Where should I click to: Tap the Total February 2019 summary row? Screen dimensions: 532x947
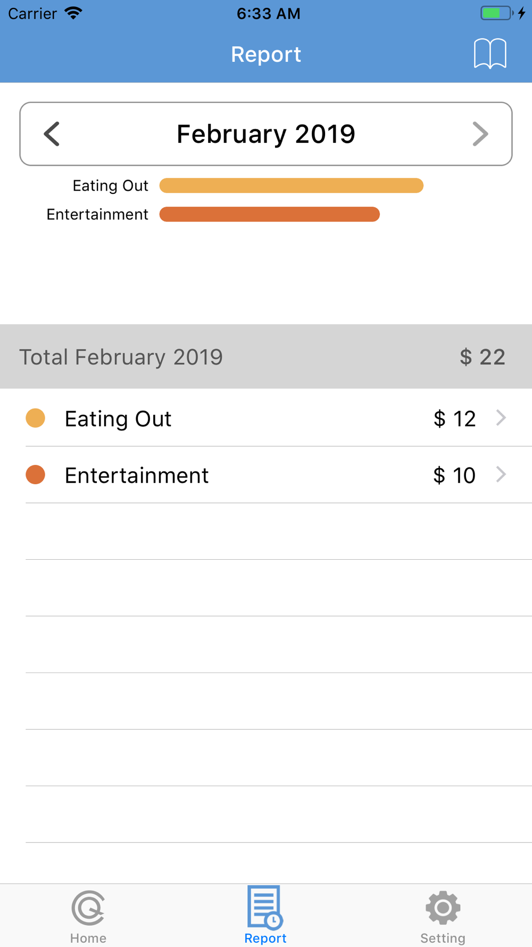265,356
